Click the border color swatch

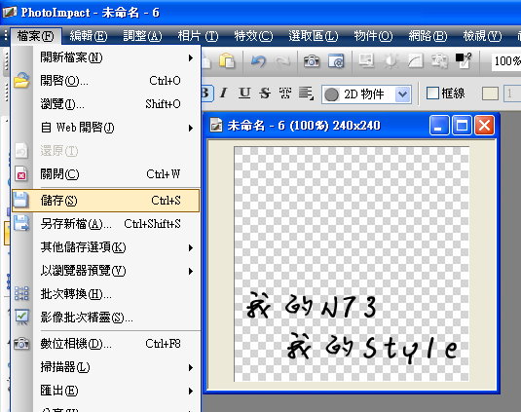(490, 94)
